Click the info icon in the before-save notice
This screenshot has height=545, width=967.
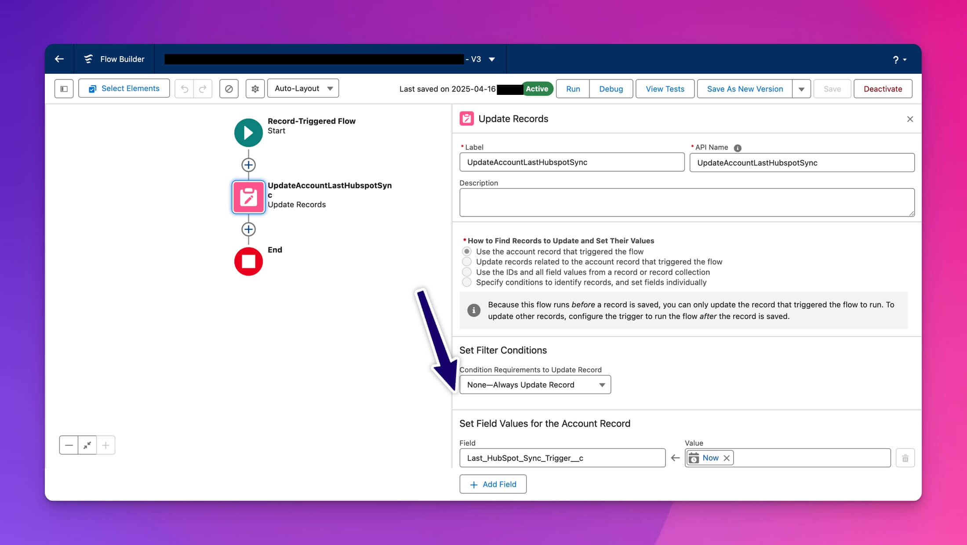pos(473,310)
